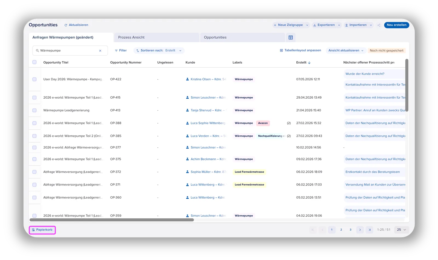The height and width of the screenshot is (260, 438).
Task: Click the Neu erstellen button
Action: 396,25
